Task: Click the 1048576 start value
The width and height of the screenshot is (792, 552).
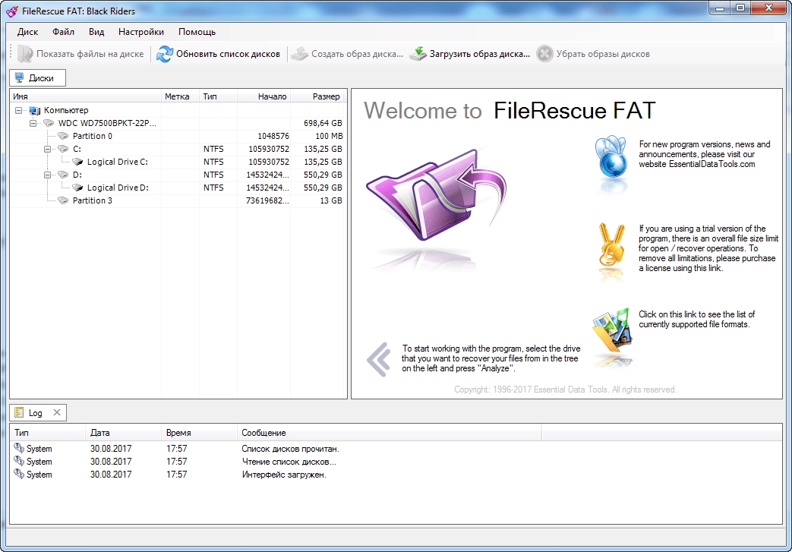Action: [273, 137]
